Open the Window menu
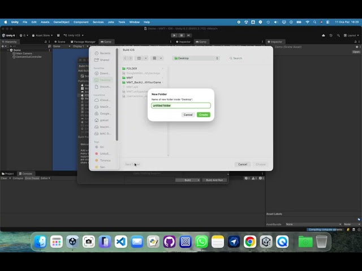This screenshot has width=362, height=271. coord(135,22)
